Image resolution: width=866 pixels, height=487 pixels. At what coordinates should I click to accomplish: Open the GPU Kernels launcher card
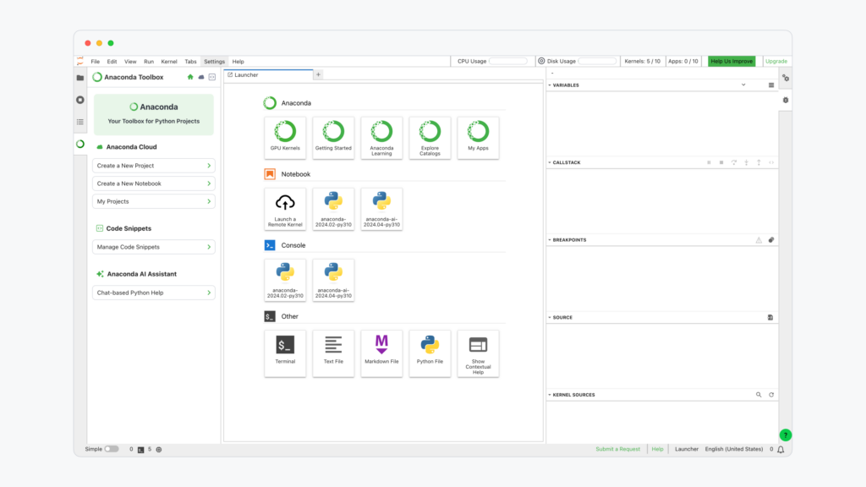pyautogui.click(x=285, y=138)
